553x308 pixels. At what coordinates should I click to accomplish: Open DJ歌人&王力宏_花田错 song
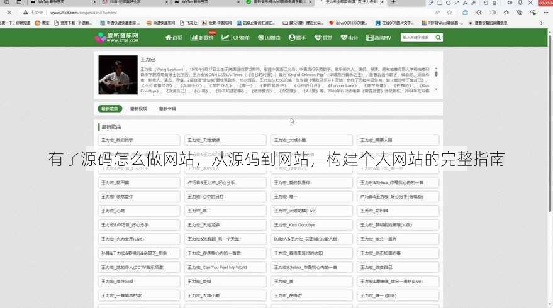click(x=311, y=239)
